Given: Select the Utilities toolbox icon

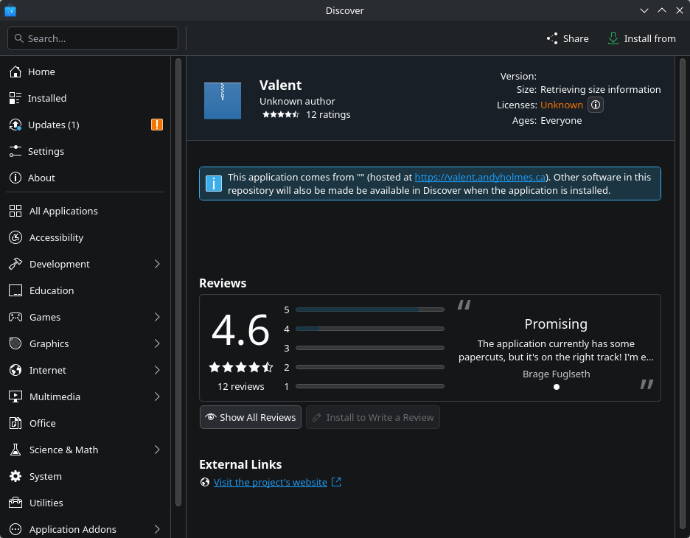Looking at the screenshot, I should pyautogui.click(x=15, y=503).
